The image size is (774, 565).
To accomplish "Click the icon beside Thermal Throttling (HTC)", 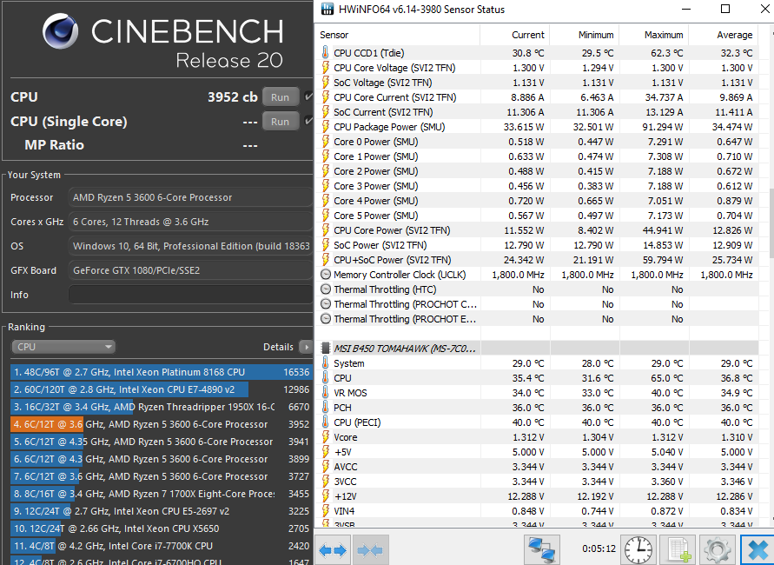I will pos(325,289).
